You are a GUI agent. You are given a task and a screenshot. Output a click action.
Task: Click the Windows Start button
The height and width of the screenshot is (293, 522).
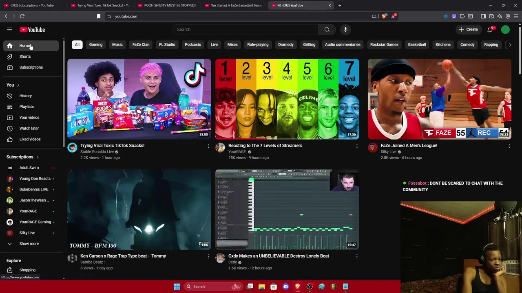coord(177,286)
